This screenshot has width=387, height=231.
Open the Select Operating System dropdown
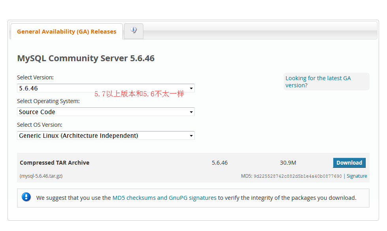106,112
